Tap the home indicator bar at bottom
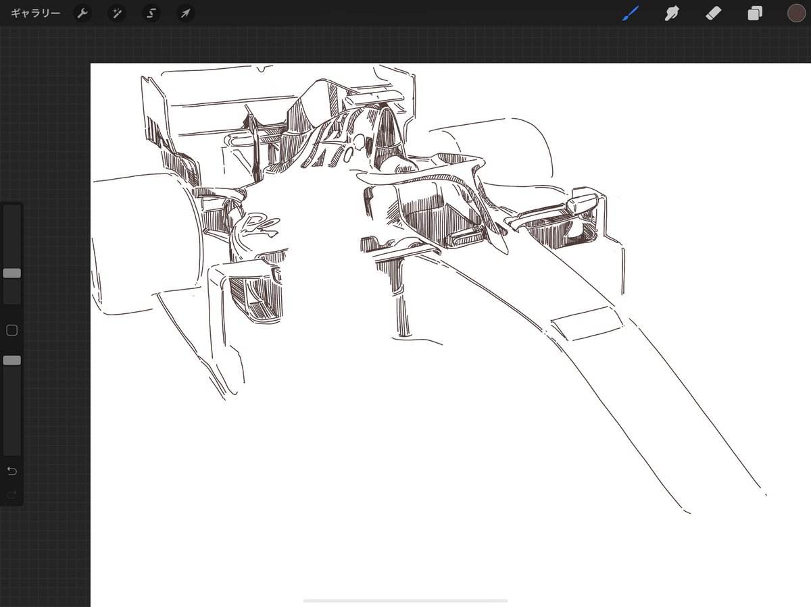 tap(405, 600)
